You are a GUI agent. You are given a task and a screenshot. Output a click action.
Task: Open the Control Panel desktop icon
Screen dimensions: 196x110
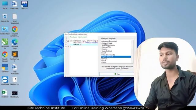pos(5,31)
